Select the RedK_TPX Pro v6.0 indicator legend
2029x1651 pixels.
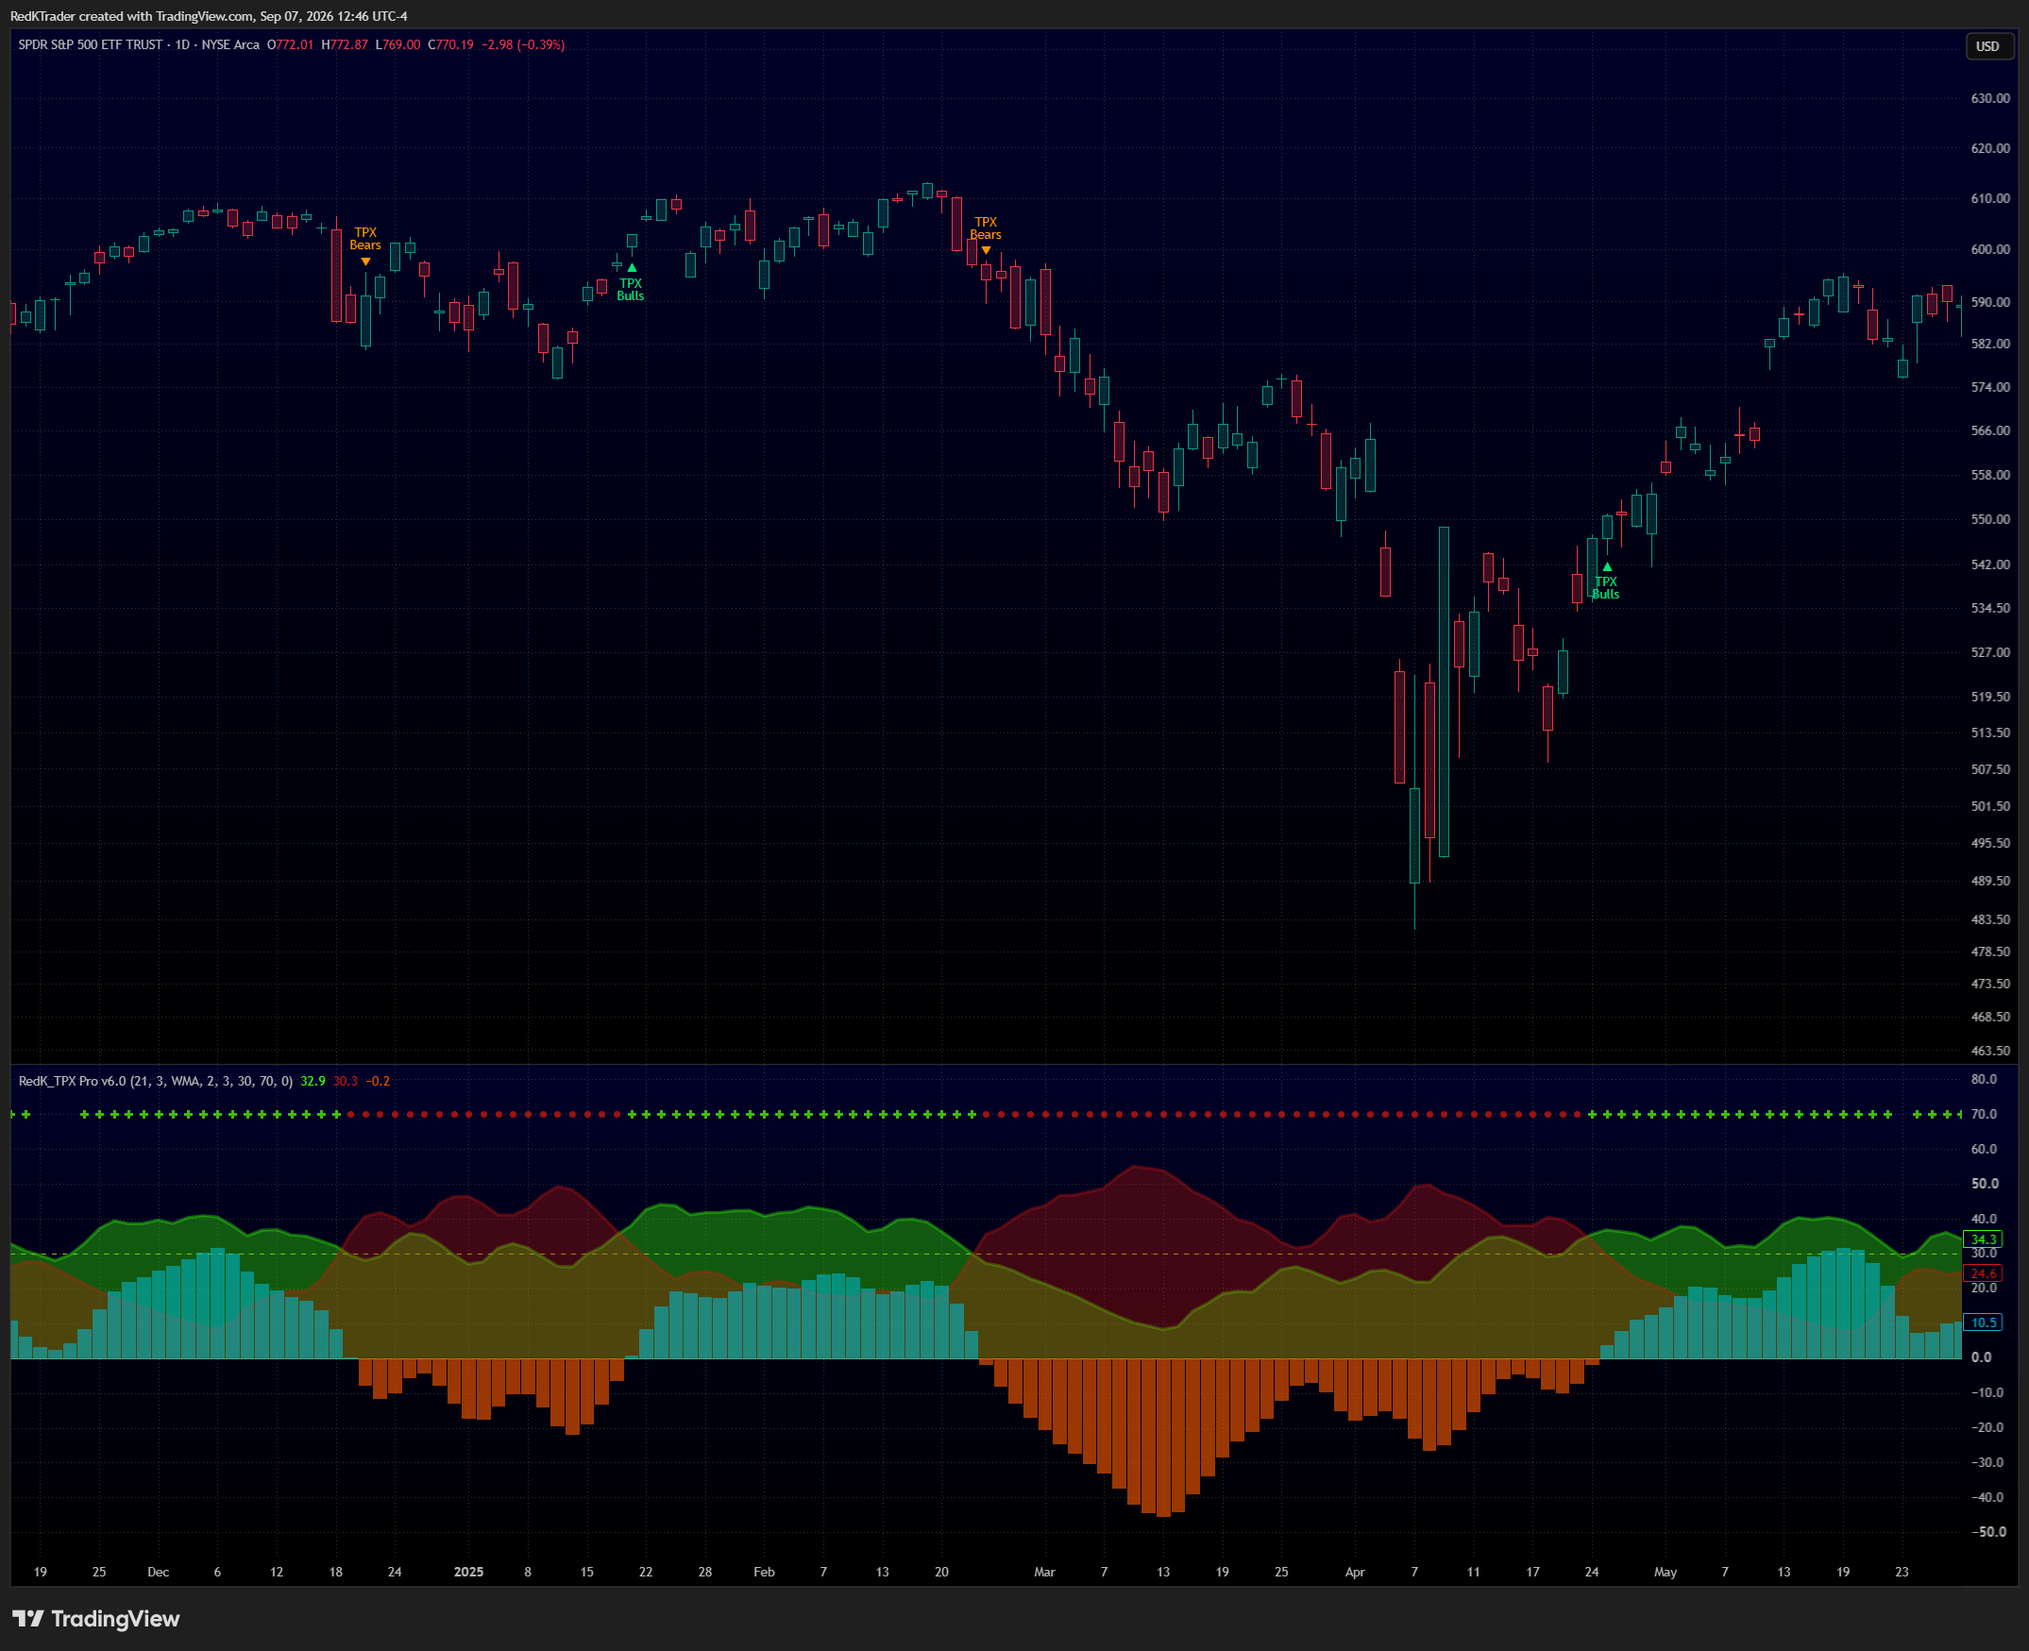click(x=155, y=1081)
